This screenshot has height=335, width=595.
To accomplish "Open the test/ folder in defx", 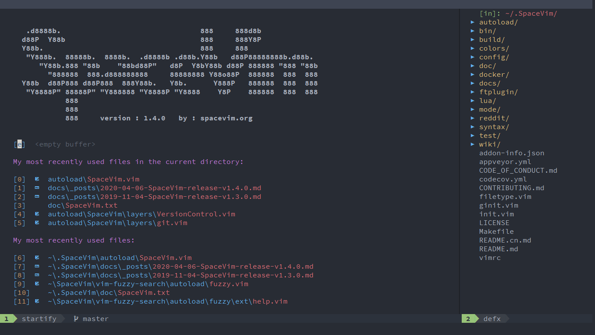I will click(x=490, y=135).
